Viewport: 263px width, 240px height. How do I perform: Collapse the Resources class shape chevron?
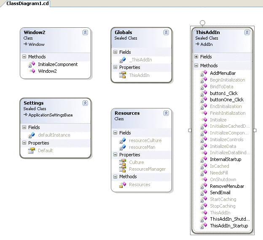(x=166, y=113)
